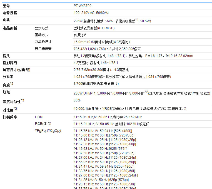Screen dimensions: 212x189
Task: Select the HDMI 点时钟:25-162 MHz value
Action: pos(108,117)
